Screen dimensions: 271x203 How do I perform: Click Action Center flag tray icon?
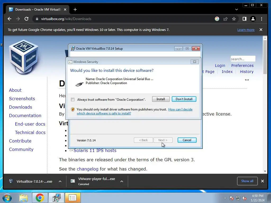pyautogui.click(x=232, y=198)
